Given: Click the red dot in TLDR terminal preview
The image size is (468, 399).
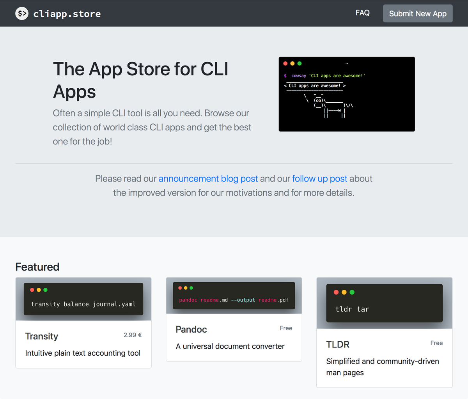Looking at the screenshot, I should point(336,292).
